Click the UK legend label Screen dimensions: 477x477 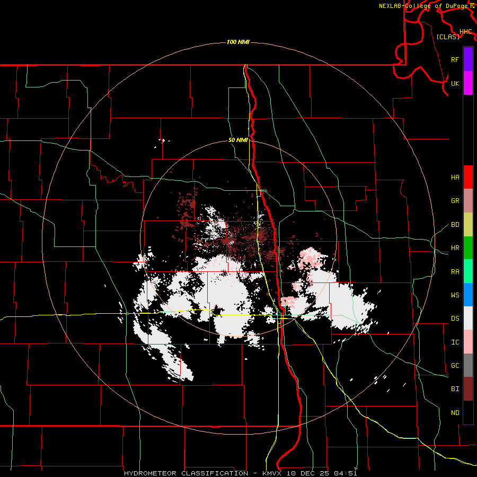pos(455,83)
